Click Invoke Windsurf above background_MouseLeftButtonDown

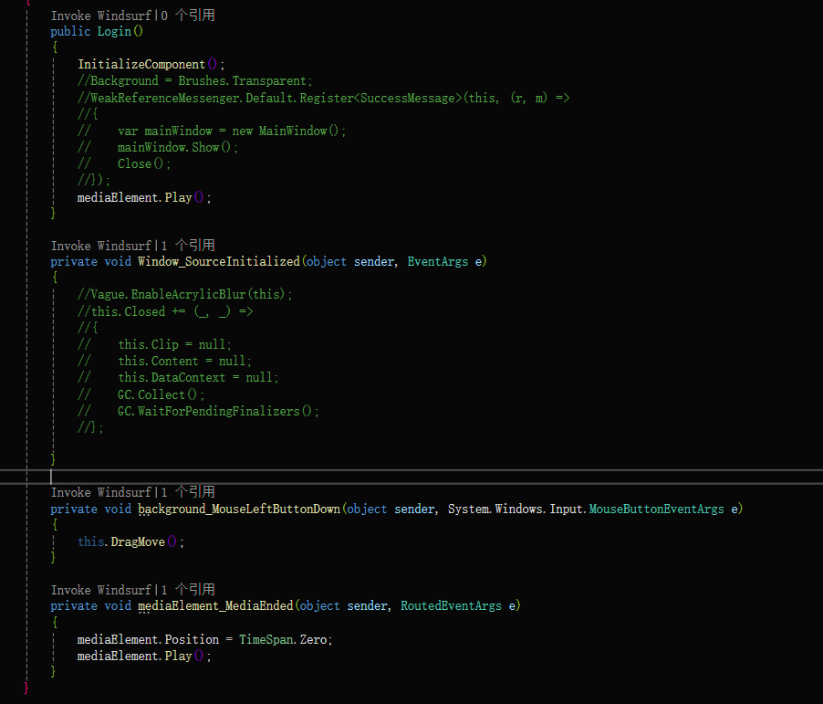pyautogui.click(x=100, y=492)
